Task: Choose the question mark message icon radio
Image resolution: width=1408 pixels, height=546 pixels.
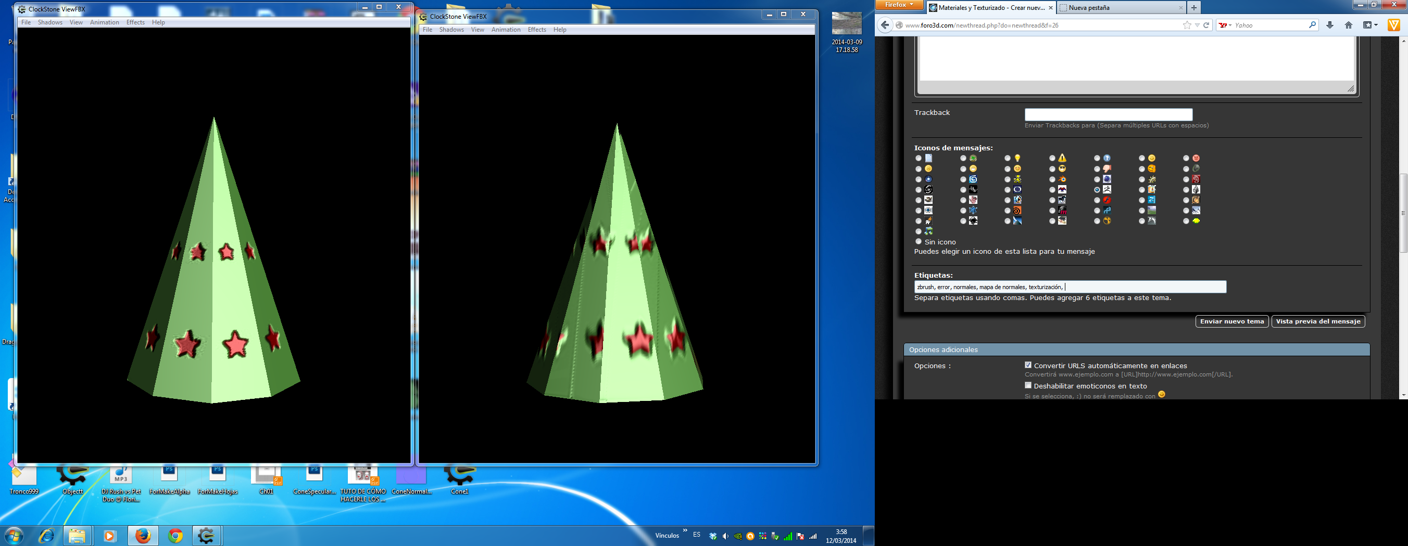Action: click(1097, 158)
